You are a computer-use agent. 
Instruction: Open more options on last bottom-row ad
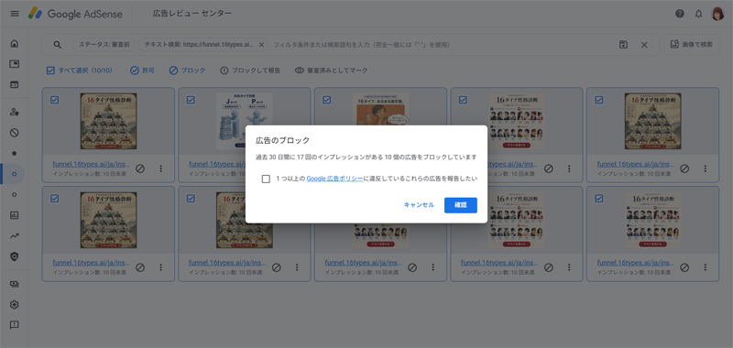point(706,267)
